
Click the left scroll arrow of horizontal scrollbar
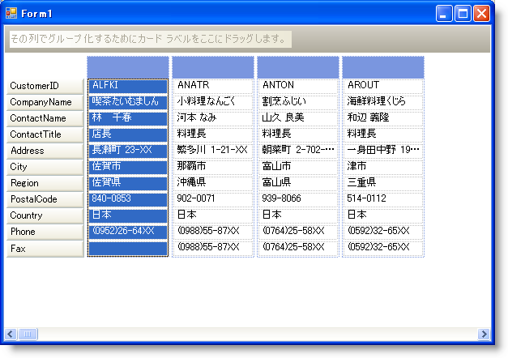(11, 334)
